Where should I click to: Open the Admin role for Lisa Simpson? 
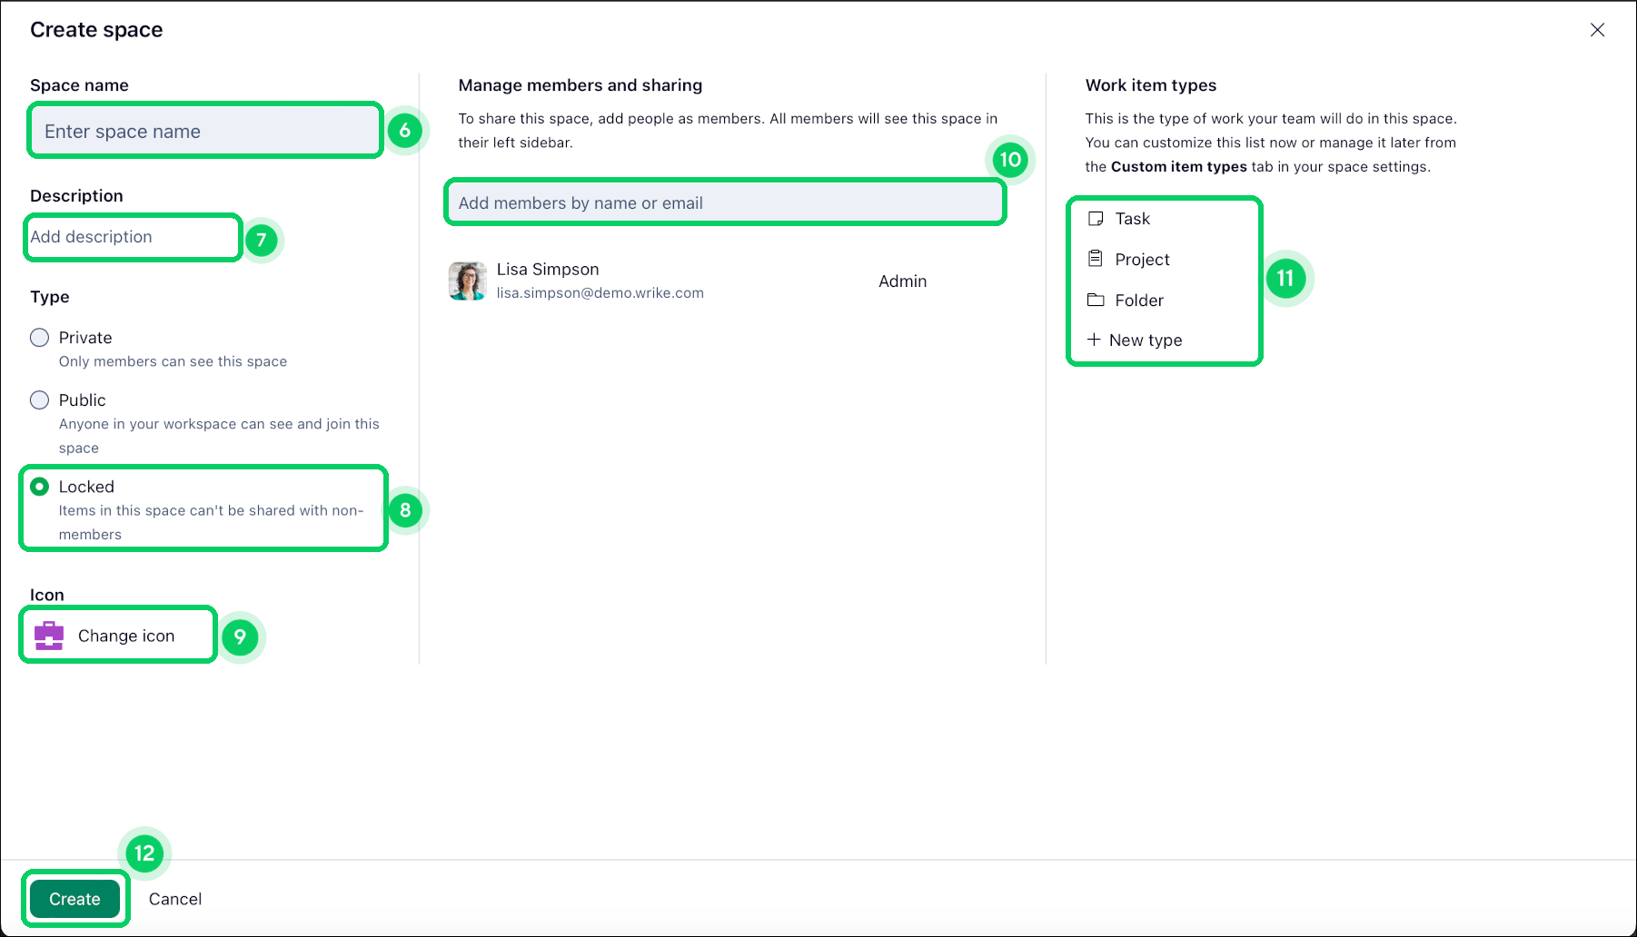tap(902, 281)
